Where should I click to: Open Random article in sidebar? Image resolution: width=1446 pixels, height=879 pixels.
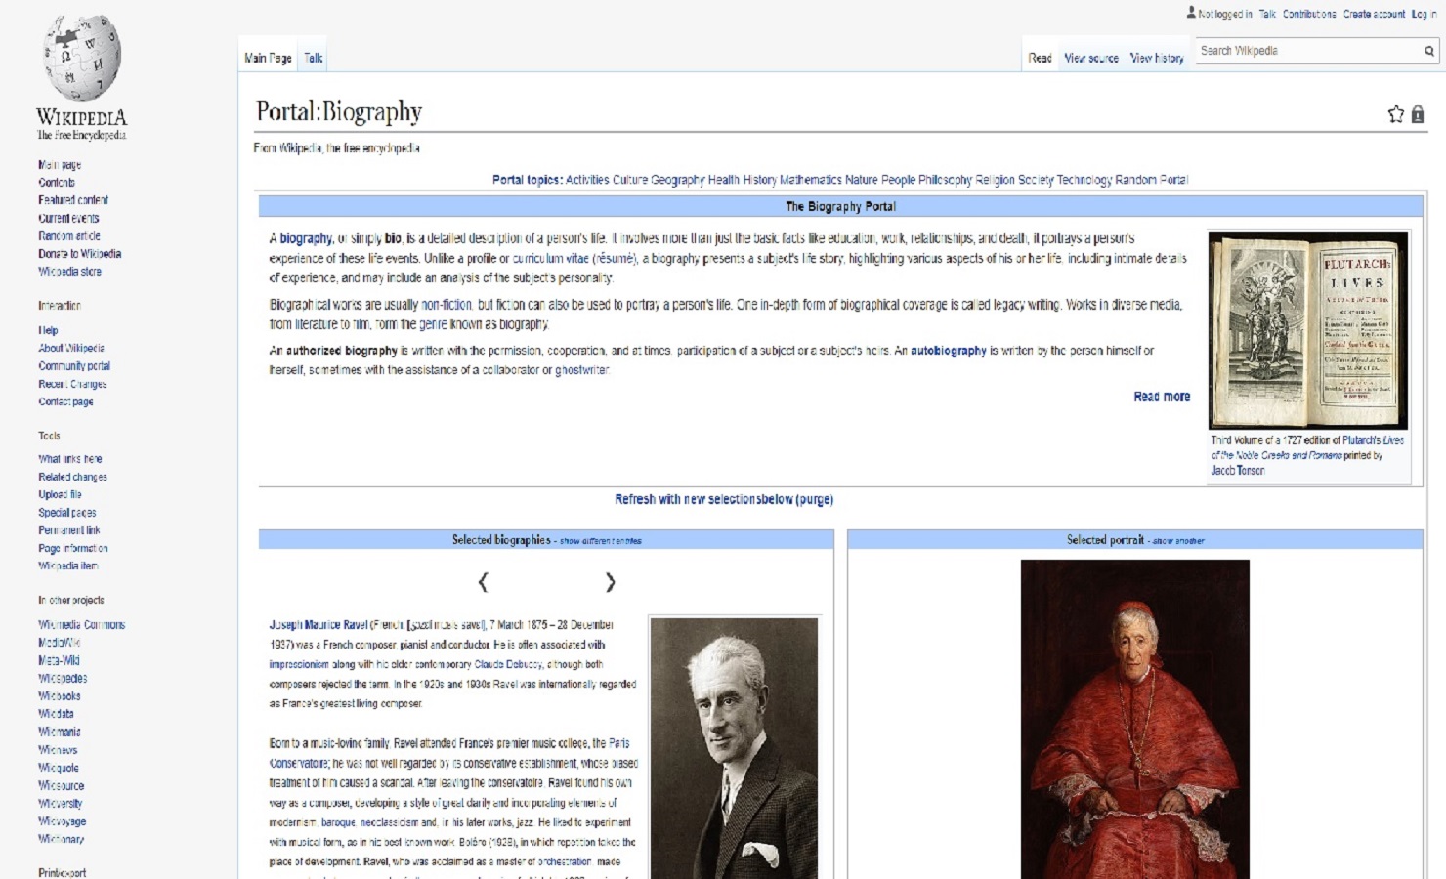[x=69, y=236]
